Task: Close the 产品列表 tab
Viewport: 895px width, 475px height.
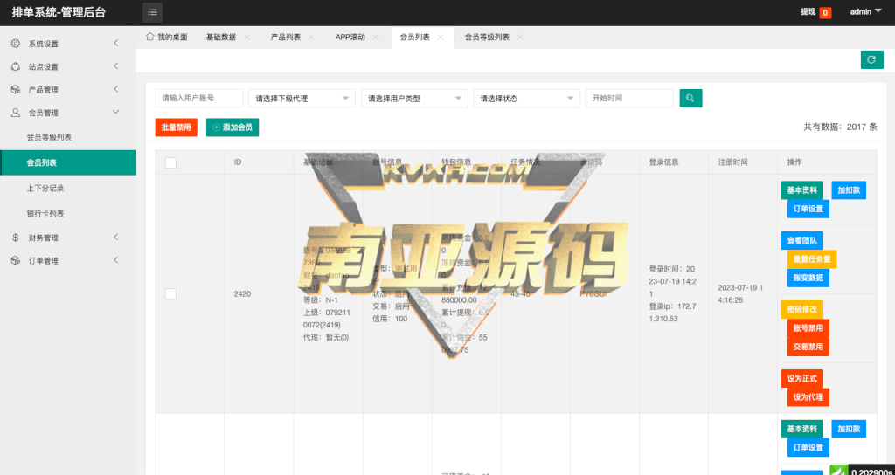Action: coord(311,37)
